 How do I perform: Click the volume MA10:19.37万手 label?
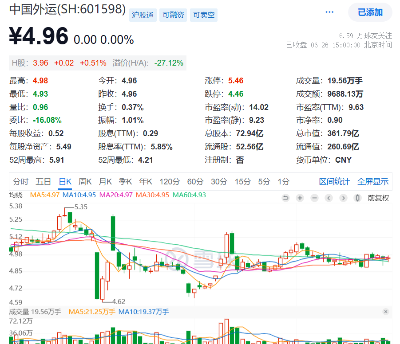pyautogui.click(x=144, y=312)
